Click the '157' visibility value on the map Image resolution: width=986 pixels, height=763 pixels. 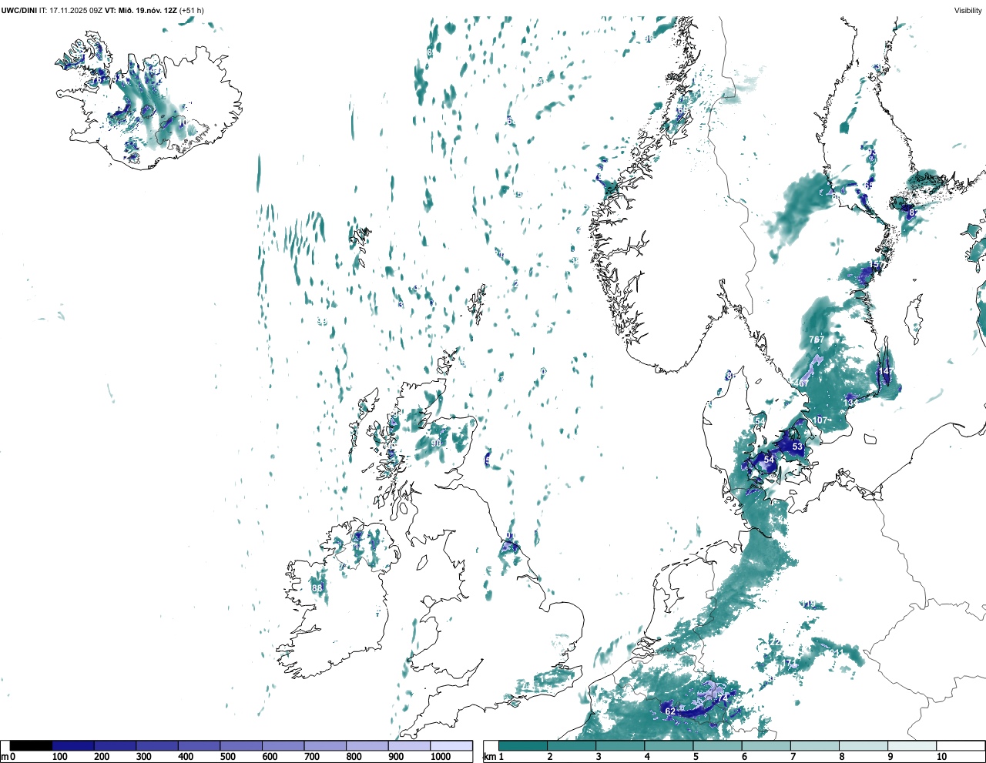(876, 265)
